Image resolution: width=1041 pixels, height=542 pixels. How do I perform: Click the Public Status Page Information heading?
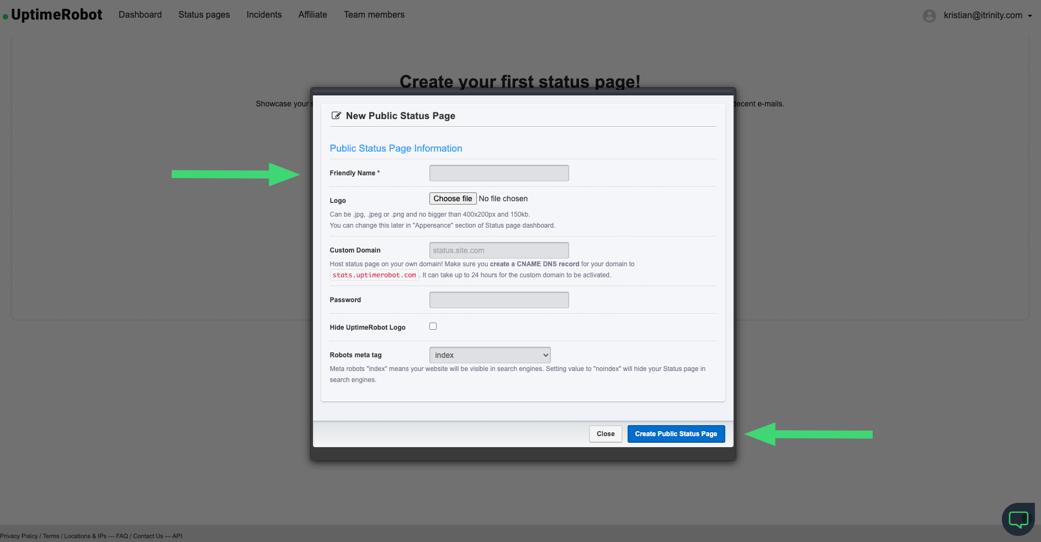click(396, 148)
